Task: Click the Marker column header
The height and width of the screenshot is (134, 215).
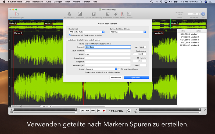Action: (x=198, y=31)
